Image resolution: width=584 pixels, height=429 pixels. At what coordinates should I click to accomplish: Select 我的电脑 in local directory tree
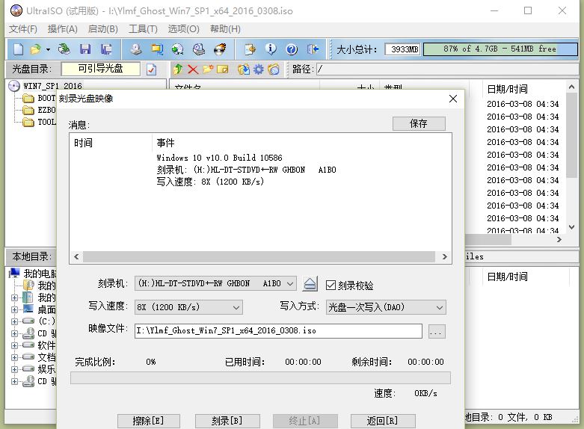tap(40, 274)
